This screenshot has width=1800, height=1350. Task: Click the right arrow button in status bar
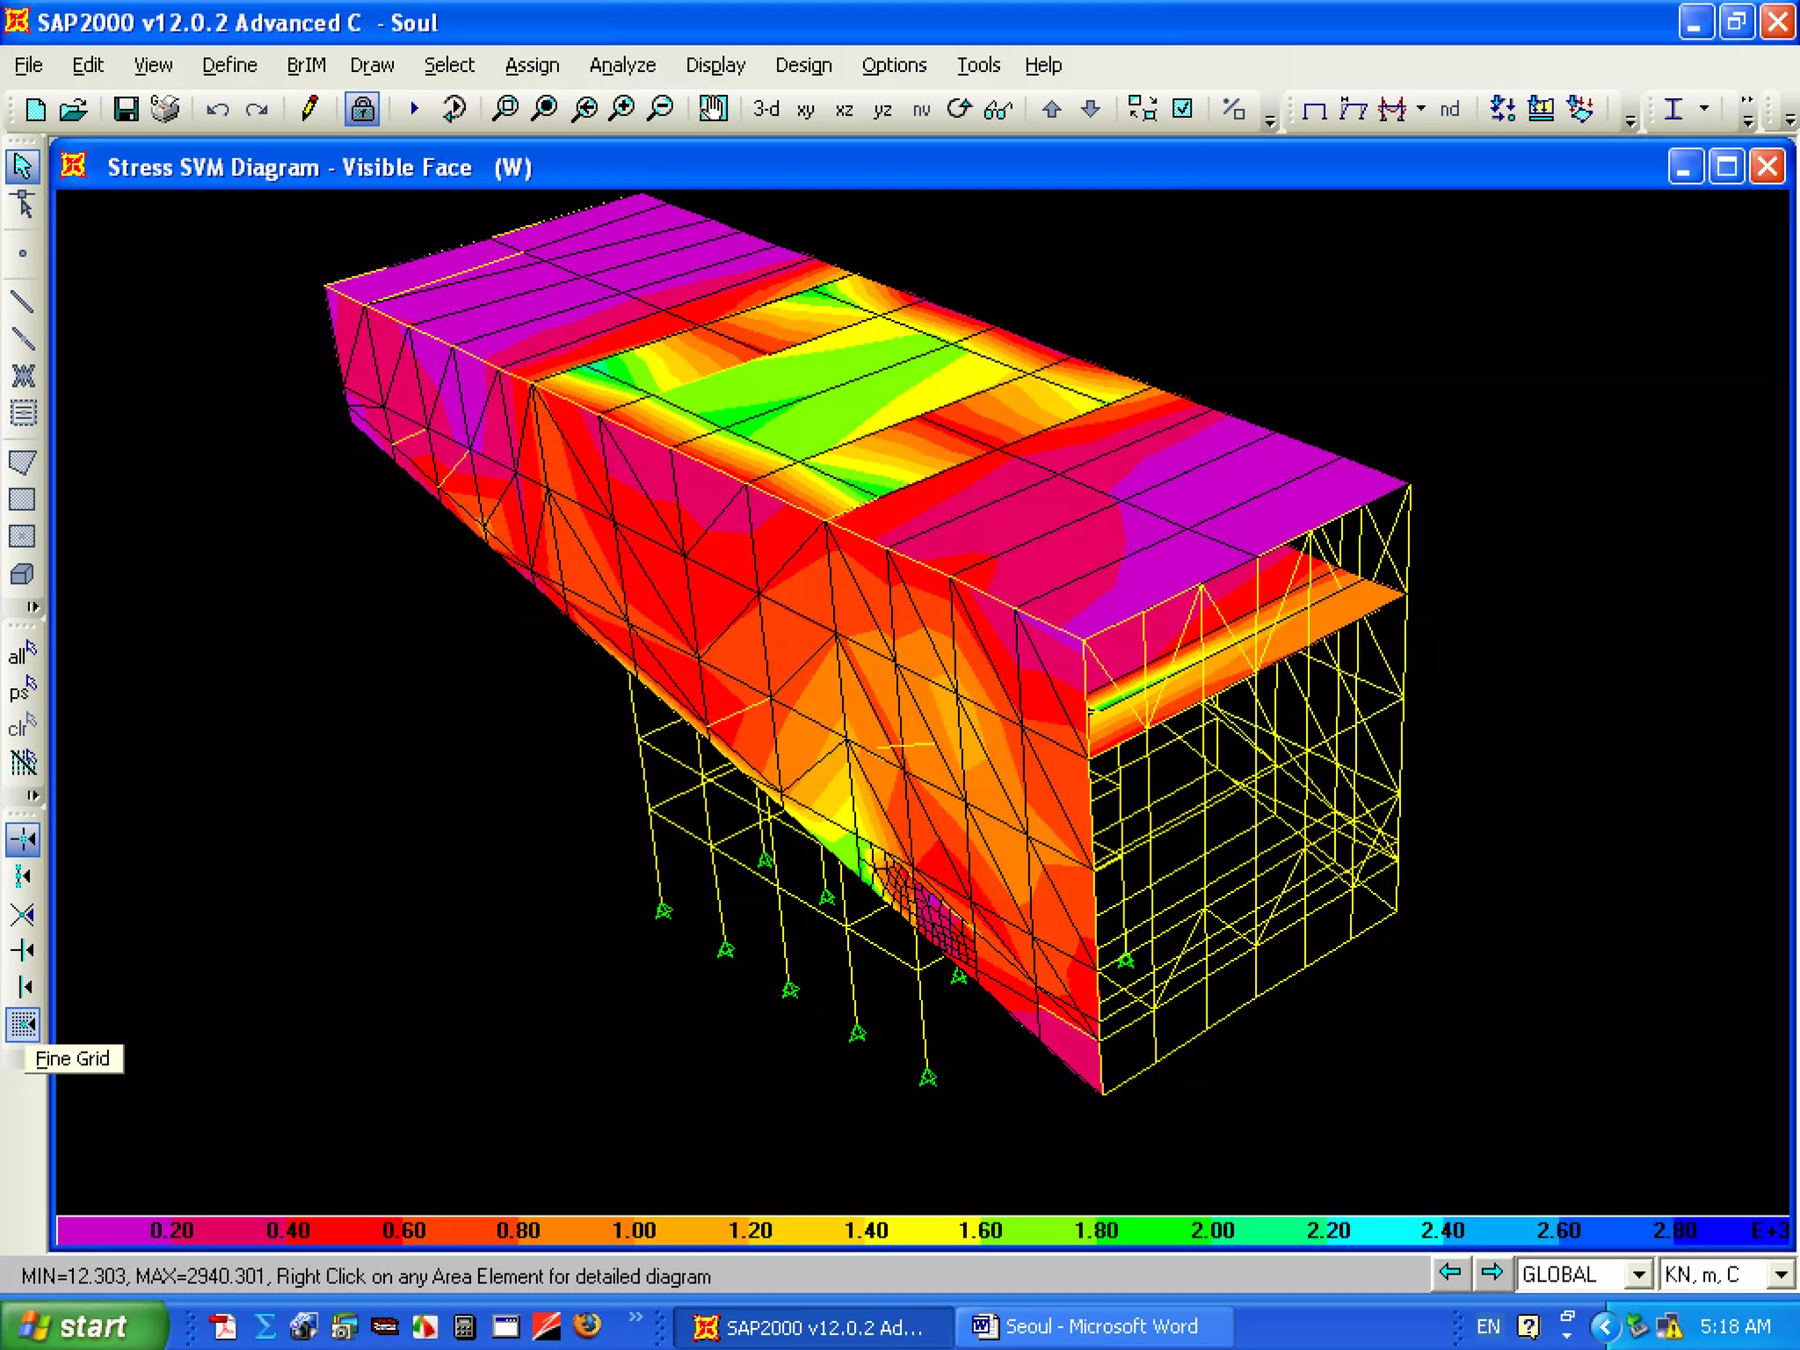coord(1492,1273)
